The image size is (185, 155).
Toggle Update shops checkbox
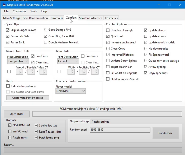click(x=146, y=30)
